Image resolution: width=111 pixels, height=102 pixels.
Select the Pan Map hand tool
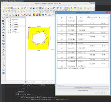25,8
